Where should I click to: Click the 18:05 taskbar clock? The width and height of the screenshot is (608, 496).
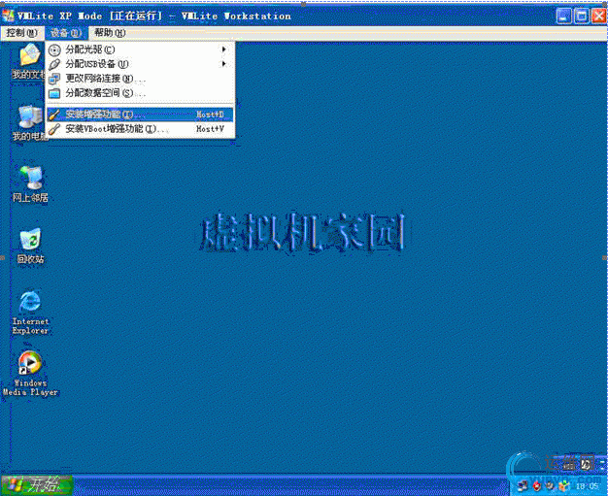coord(587,486)
